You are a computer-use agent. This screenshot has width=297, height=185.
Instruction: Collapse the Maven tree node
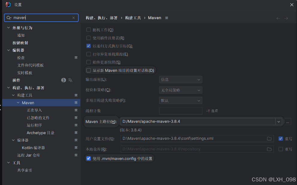(18, 103)
